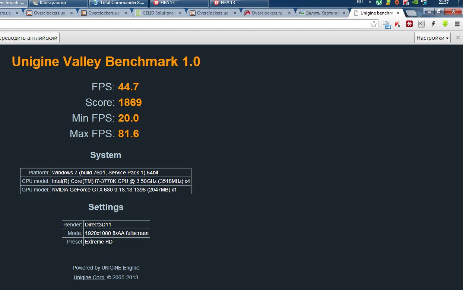The height and width of the screenshot is (290, 463).
Task: Open the UNIGINE Engine link
Action: 120,268
